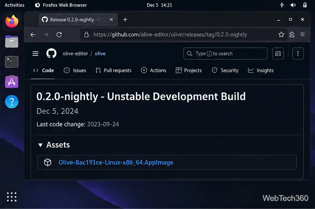315x209 pixels.
Task: Open the three-dot more options menu
Action: pyautogui.click(x=298, y=54)
